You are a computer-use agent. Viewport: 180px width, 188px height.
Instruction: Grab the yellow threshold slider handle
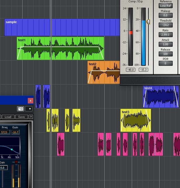pyautogui.click(x=148, y=22)
